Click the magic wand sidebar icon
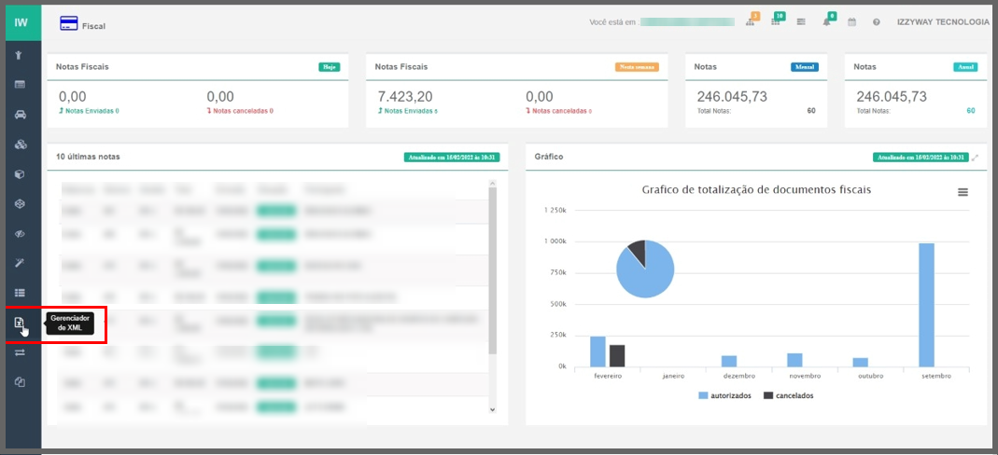This screenshot has width=998, height=455. pyautogui.click(x=20, y=264)
